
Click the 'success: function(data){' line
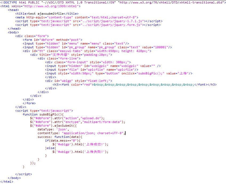[60, 137]
